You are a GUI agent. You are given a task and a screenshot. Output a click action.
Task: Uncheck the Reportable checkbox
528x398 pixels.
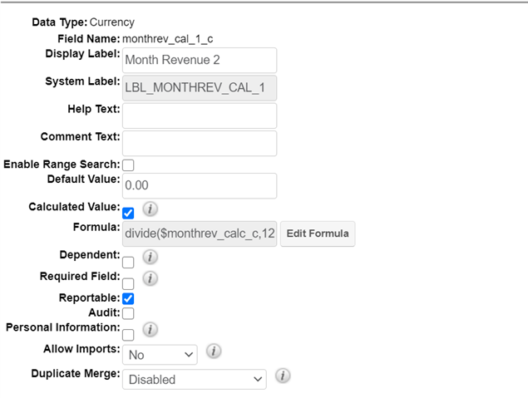128,298
